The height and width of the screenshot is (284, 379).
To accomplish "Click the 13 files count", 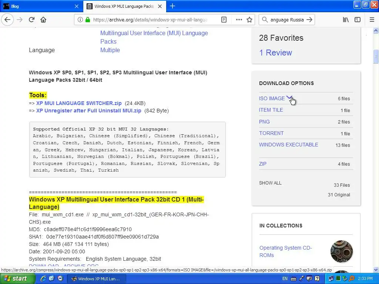I will pos(342,145).
